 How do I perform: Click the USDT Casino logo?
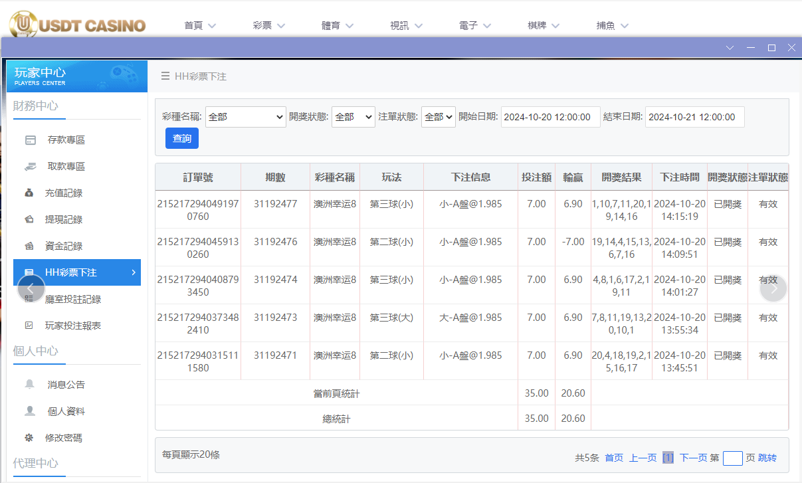point(75,25)
